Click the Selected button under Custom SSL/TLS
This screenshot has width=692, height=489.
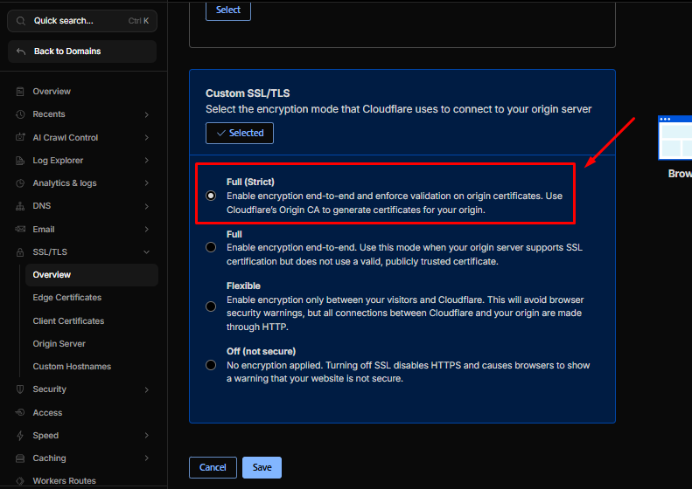(x=240, y=133)
